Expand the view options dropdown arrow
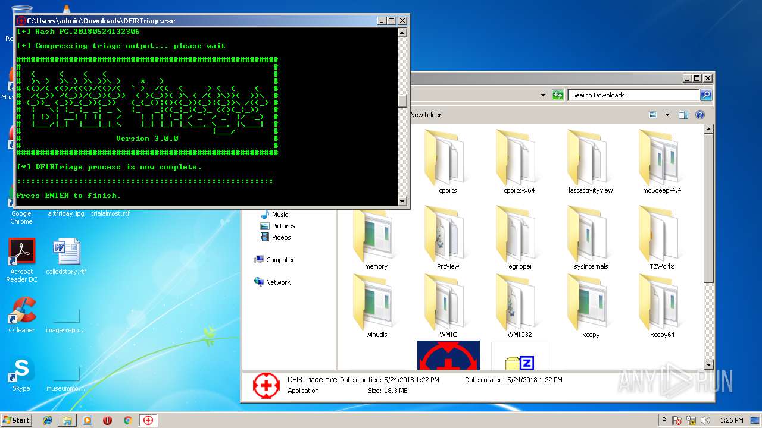 point(667,115)
